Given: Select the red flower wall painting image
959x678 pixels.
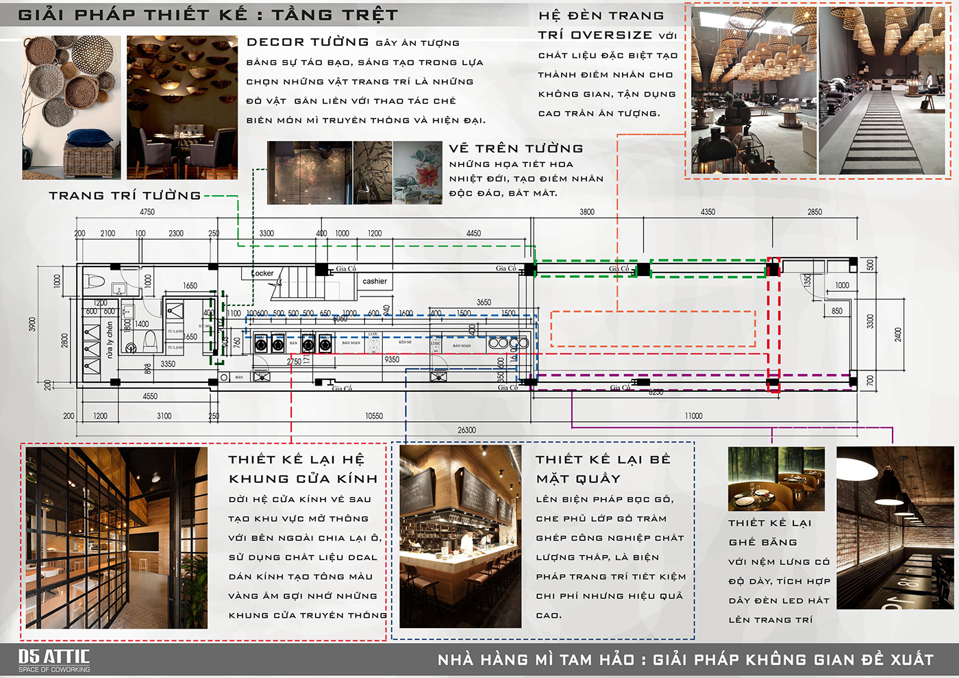Looking at the screenshot, I should click(x=417, y=173).
